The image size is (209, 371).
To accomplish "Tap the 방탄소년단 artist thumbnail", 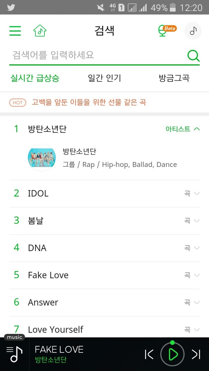I will [42, 157].
